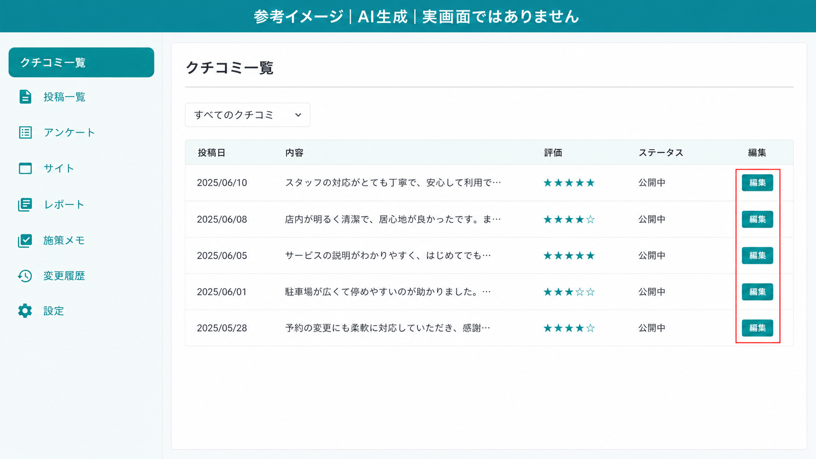Click the 施策メモ checkmark icon
The width and height of the screenshot is (816, 459).
pyautogui.click(x=25, y=240)
